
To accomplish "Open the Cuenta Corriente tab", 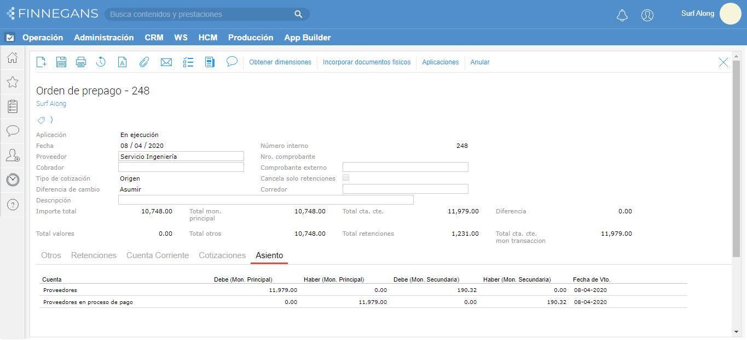I will coord(158,255).
